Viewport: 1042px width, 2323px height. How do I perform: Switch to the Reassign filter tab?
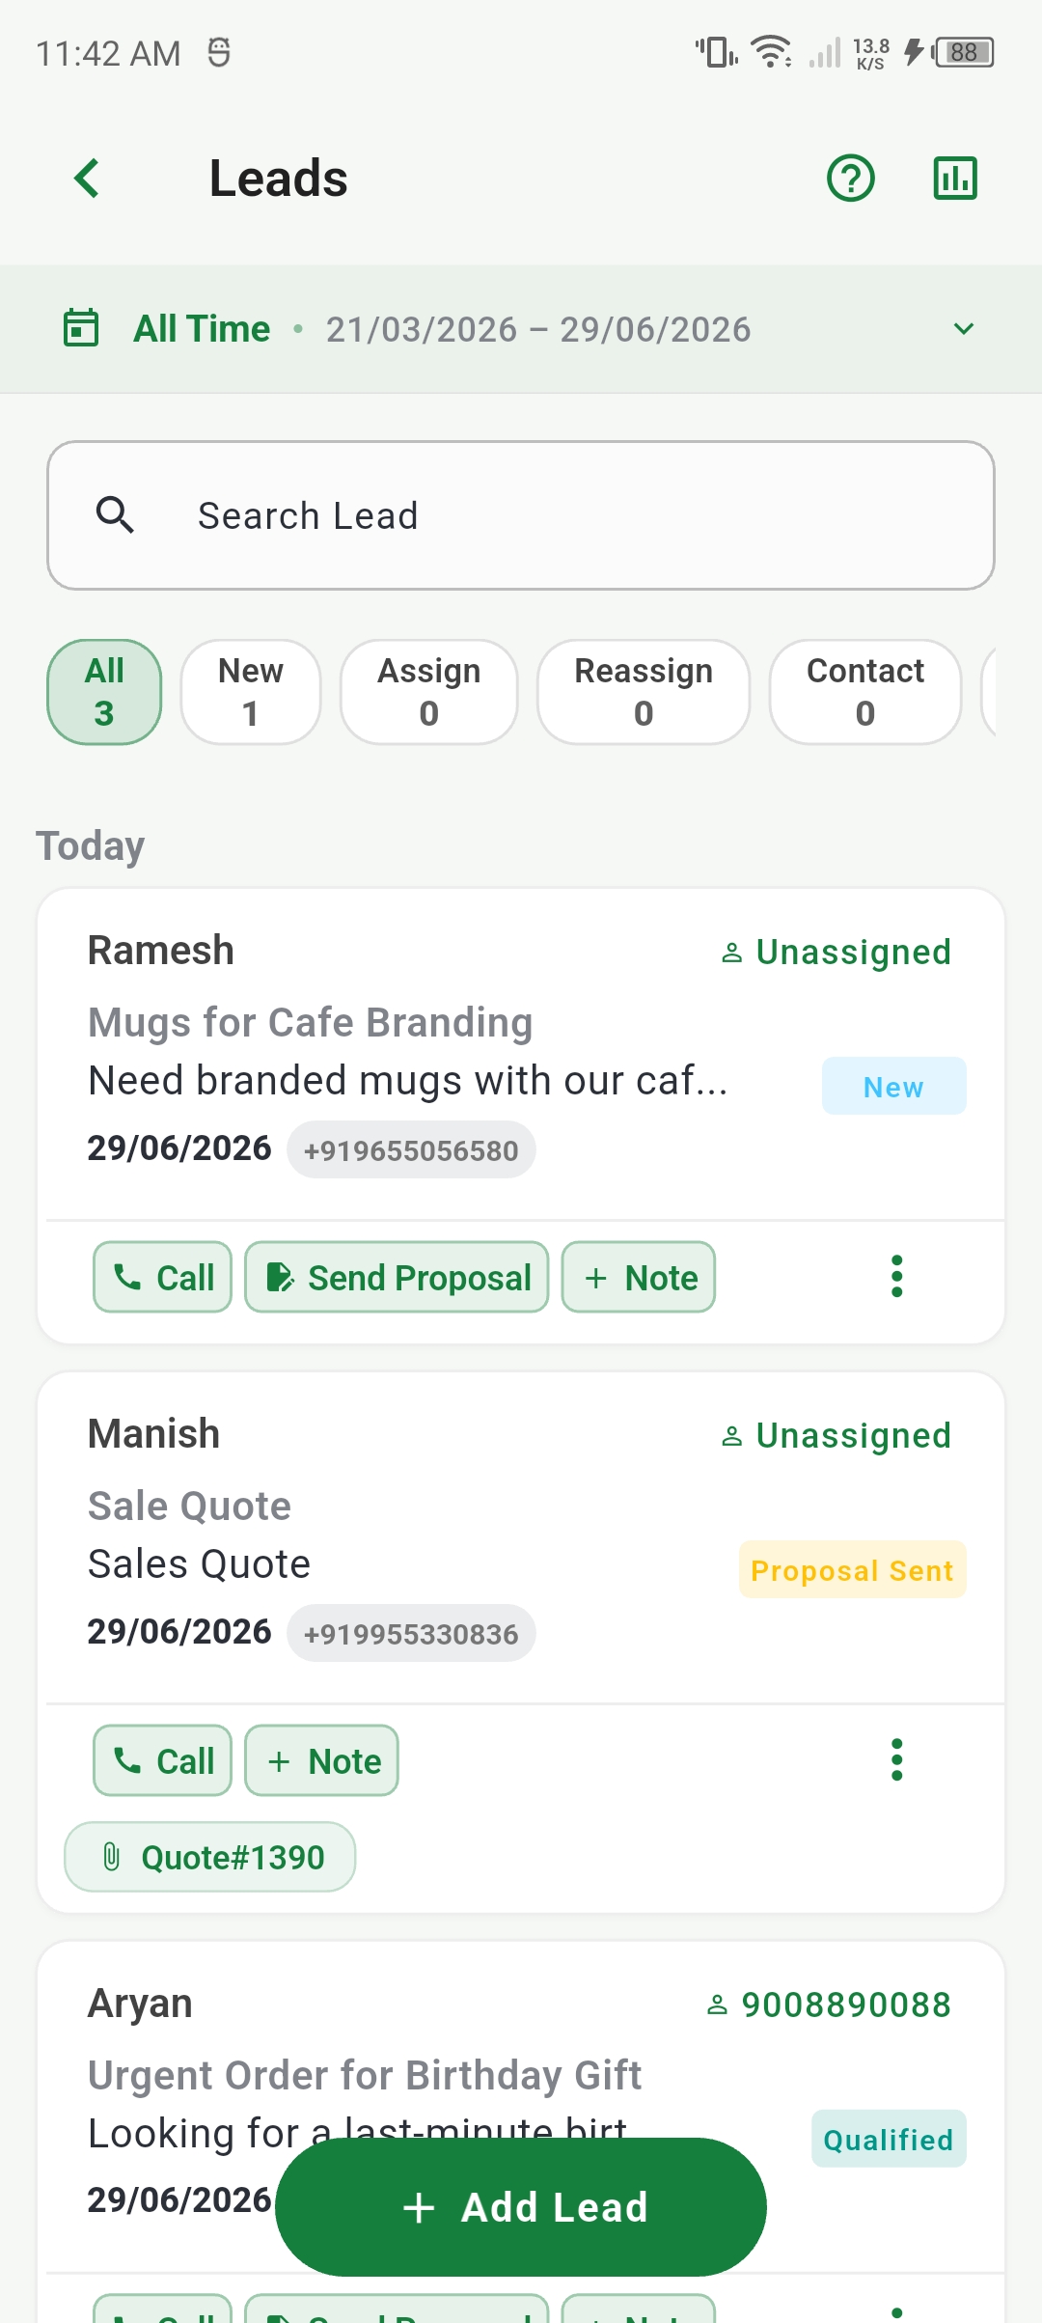tap(644, 692)
